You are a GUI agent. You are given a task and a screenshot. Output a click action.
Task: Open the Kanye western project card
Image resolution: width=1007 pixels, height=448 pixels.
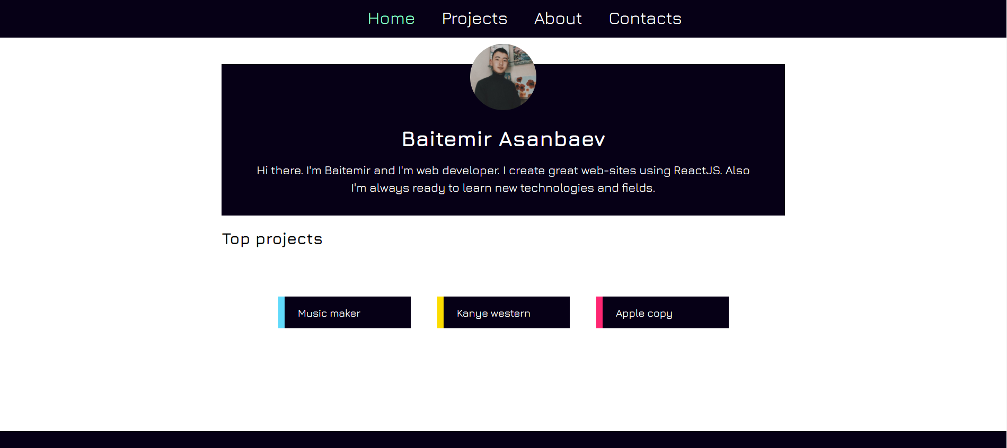(503, 312)
